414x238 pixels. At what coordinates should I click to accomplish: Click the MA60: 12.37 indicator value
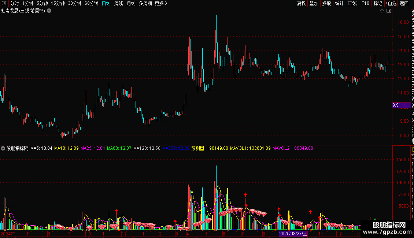click(x=119, y=148)
